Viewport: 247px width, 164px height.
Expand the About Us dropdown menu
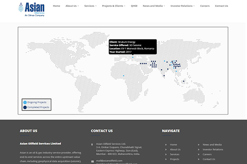tap(72, 6)
